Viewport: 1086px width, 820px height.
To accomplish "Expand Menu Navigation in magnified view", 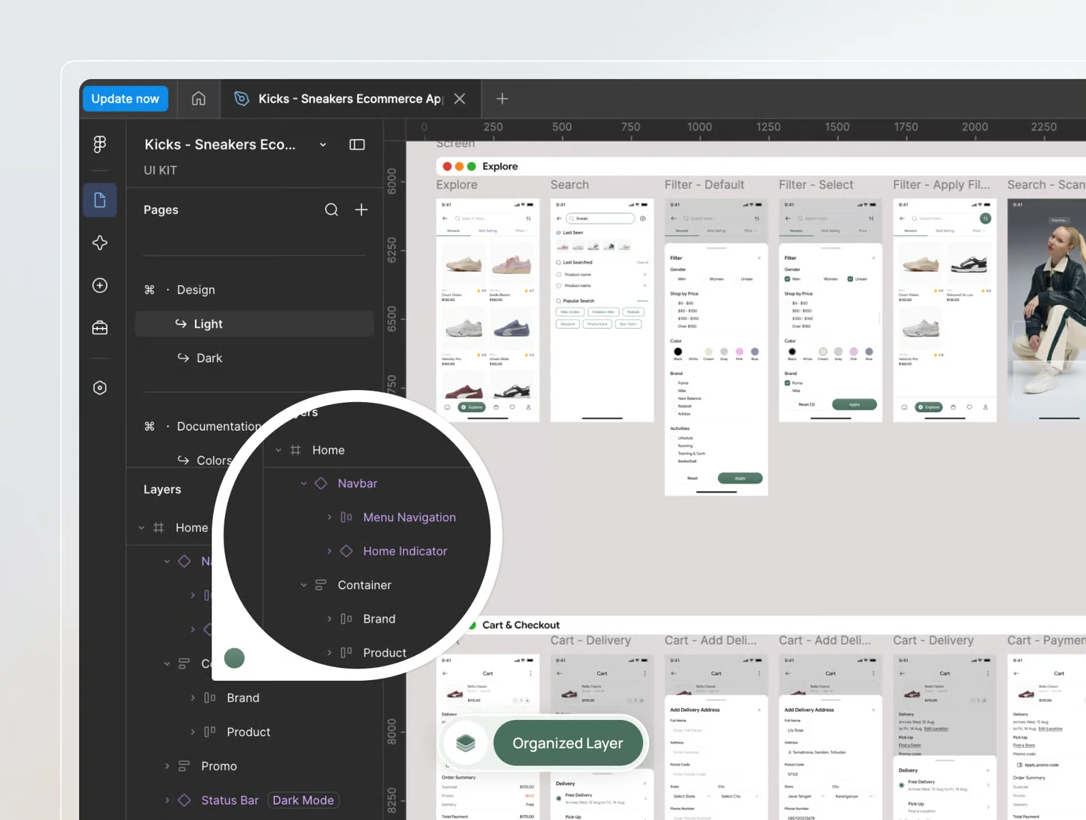I will (329, 517).
